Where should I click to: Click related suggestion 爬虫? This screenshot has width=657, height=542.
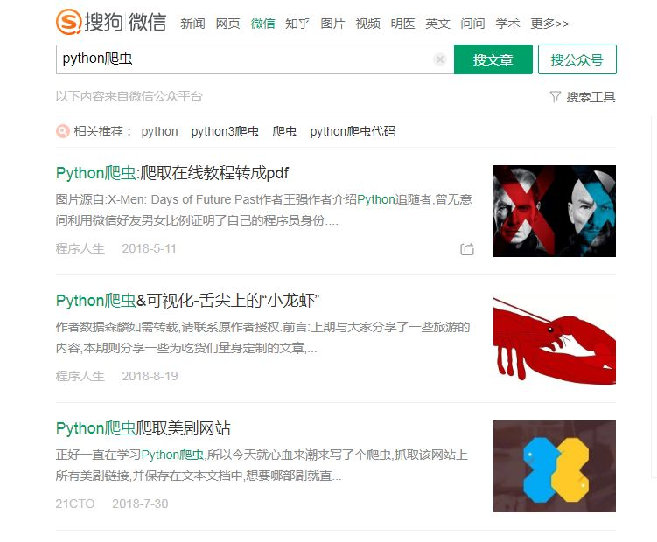point(284,131)
